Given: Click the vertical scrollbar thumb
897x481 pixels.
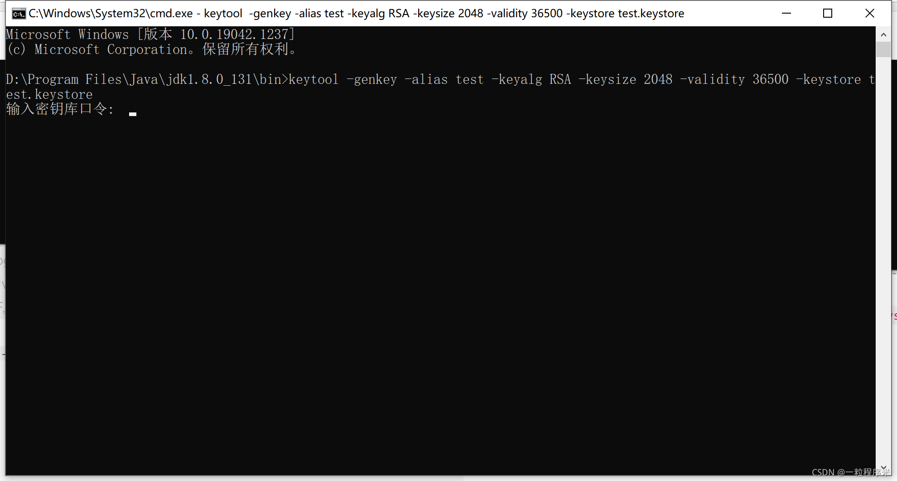Looking at the screenshot, I should [x=883, y=49].
